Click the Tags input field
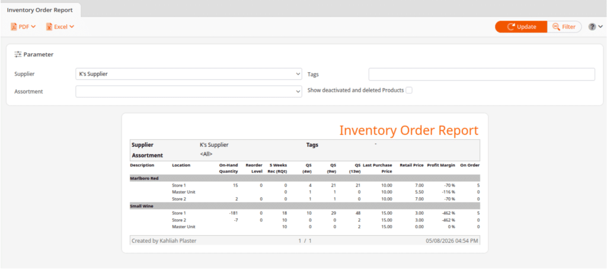607x270 pixels. tap(481, 74)
